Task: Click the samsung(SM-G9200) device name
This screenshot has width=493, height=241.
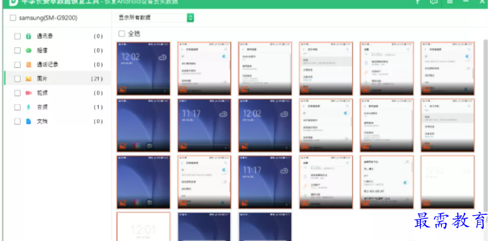Action: click(48, 18)
